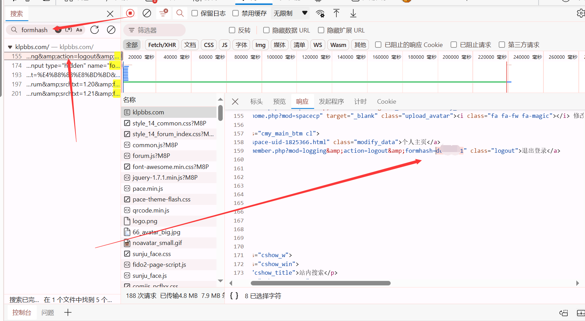Clear the network log
The height and width of the screenshot is (321, 585).
pyautogui.click(x=147, y=13)
